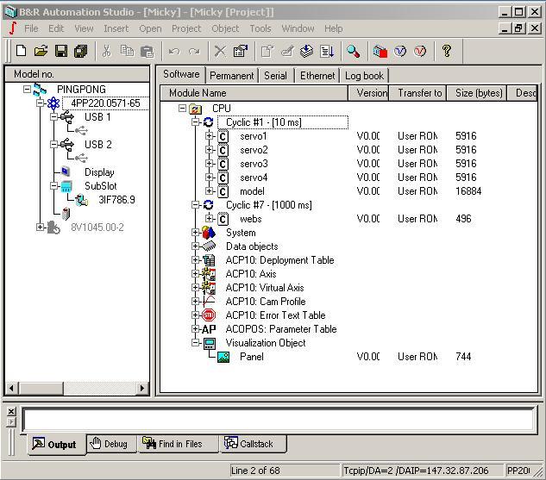The height and width of the screenshot is (480, 546).
Task: Open the Project menu
Action: (186, 28)
